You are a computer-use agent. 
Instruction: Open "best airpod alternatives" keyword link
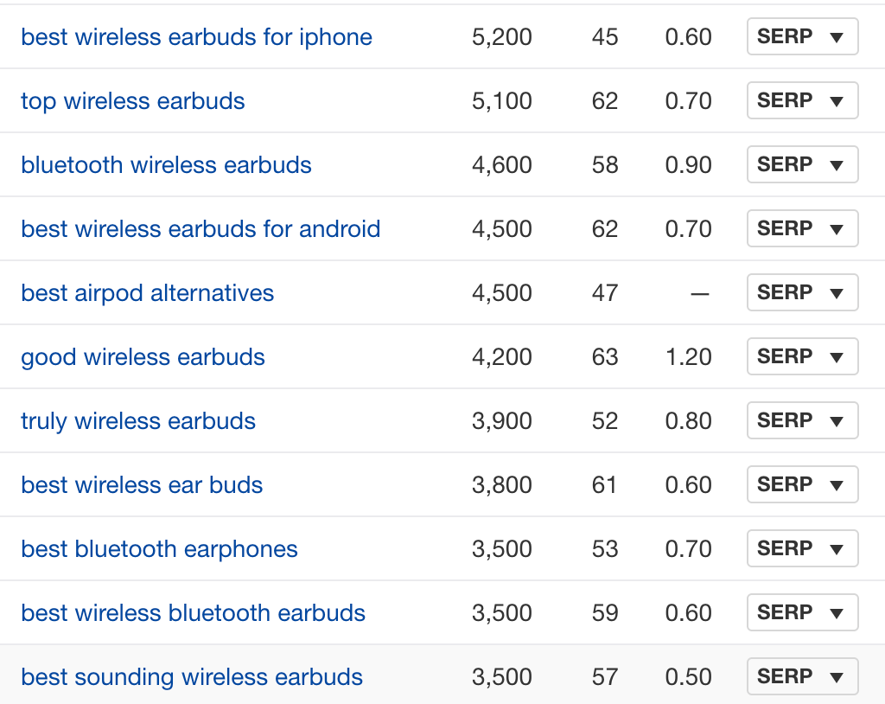pyautogui.click(x=147, y=293)
